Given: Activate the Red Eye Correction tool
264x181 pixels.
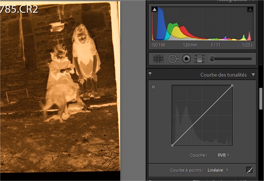Looking at the screenshot, I should [x=187, y=59].
